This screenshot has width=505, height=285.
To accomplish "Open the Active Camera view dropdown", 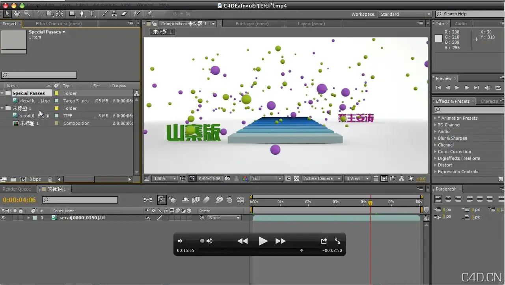I will pos(322,178).
